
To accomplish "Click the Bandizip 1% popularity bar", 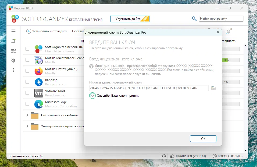I will [231, 82].
